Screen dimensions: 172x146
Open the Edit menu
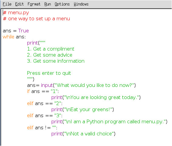pos(19,4)
